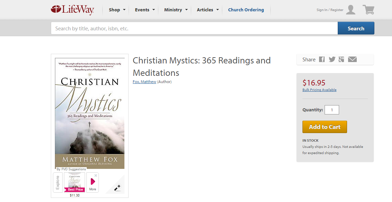This screenshot has height=202, width=392.
Task: Open the shopping cart icon
Action: [368, 10]
